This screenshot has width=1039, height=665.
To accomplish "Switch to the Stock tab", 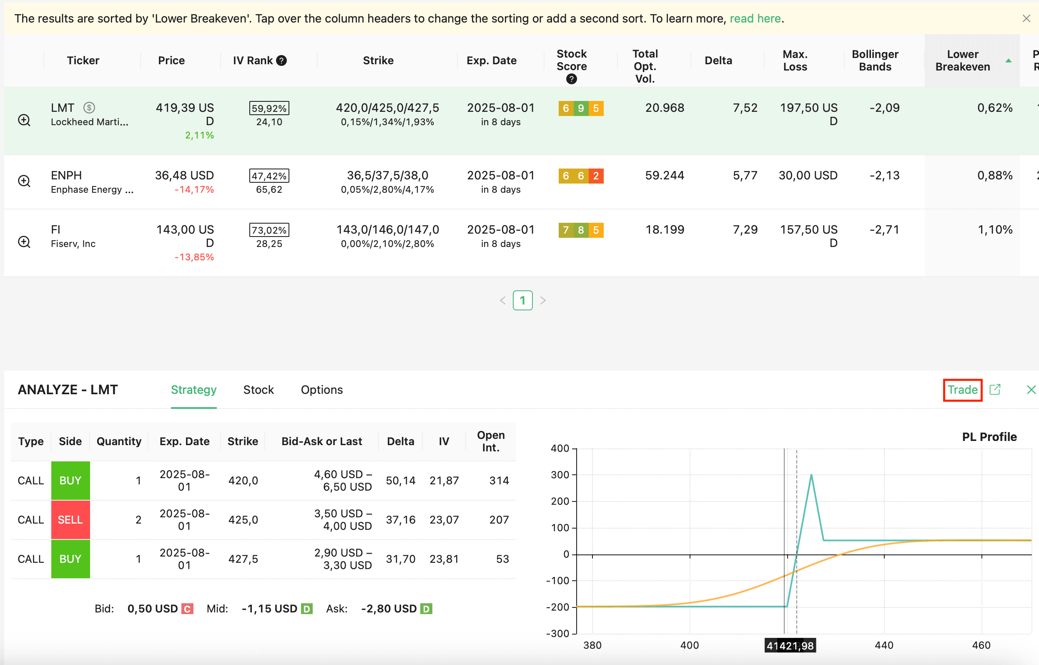I will 258,390.
